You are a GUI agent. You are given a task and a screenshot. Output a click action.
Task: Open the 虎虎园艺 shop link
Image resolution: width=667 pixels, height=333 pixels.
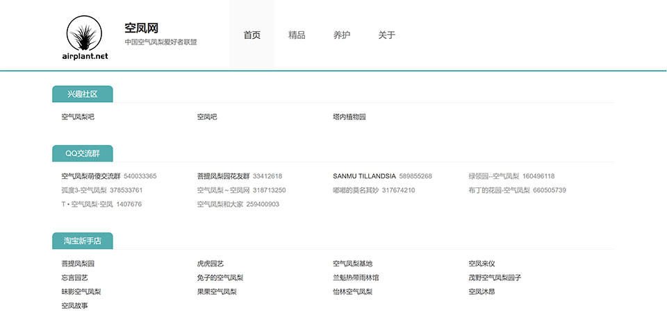pos(211,264)
